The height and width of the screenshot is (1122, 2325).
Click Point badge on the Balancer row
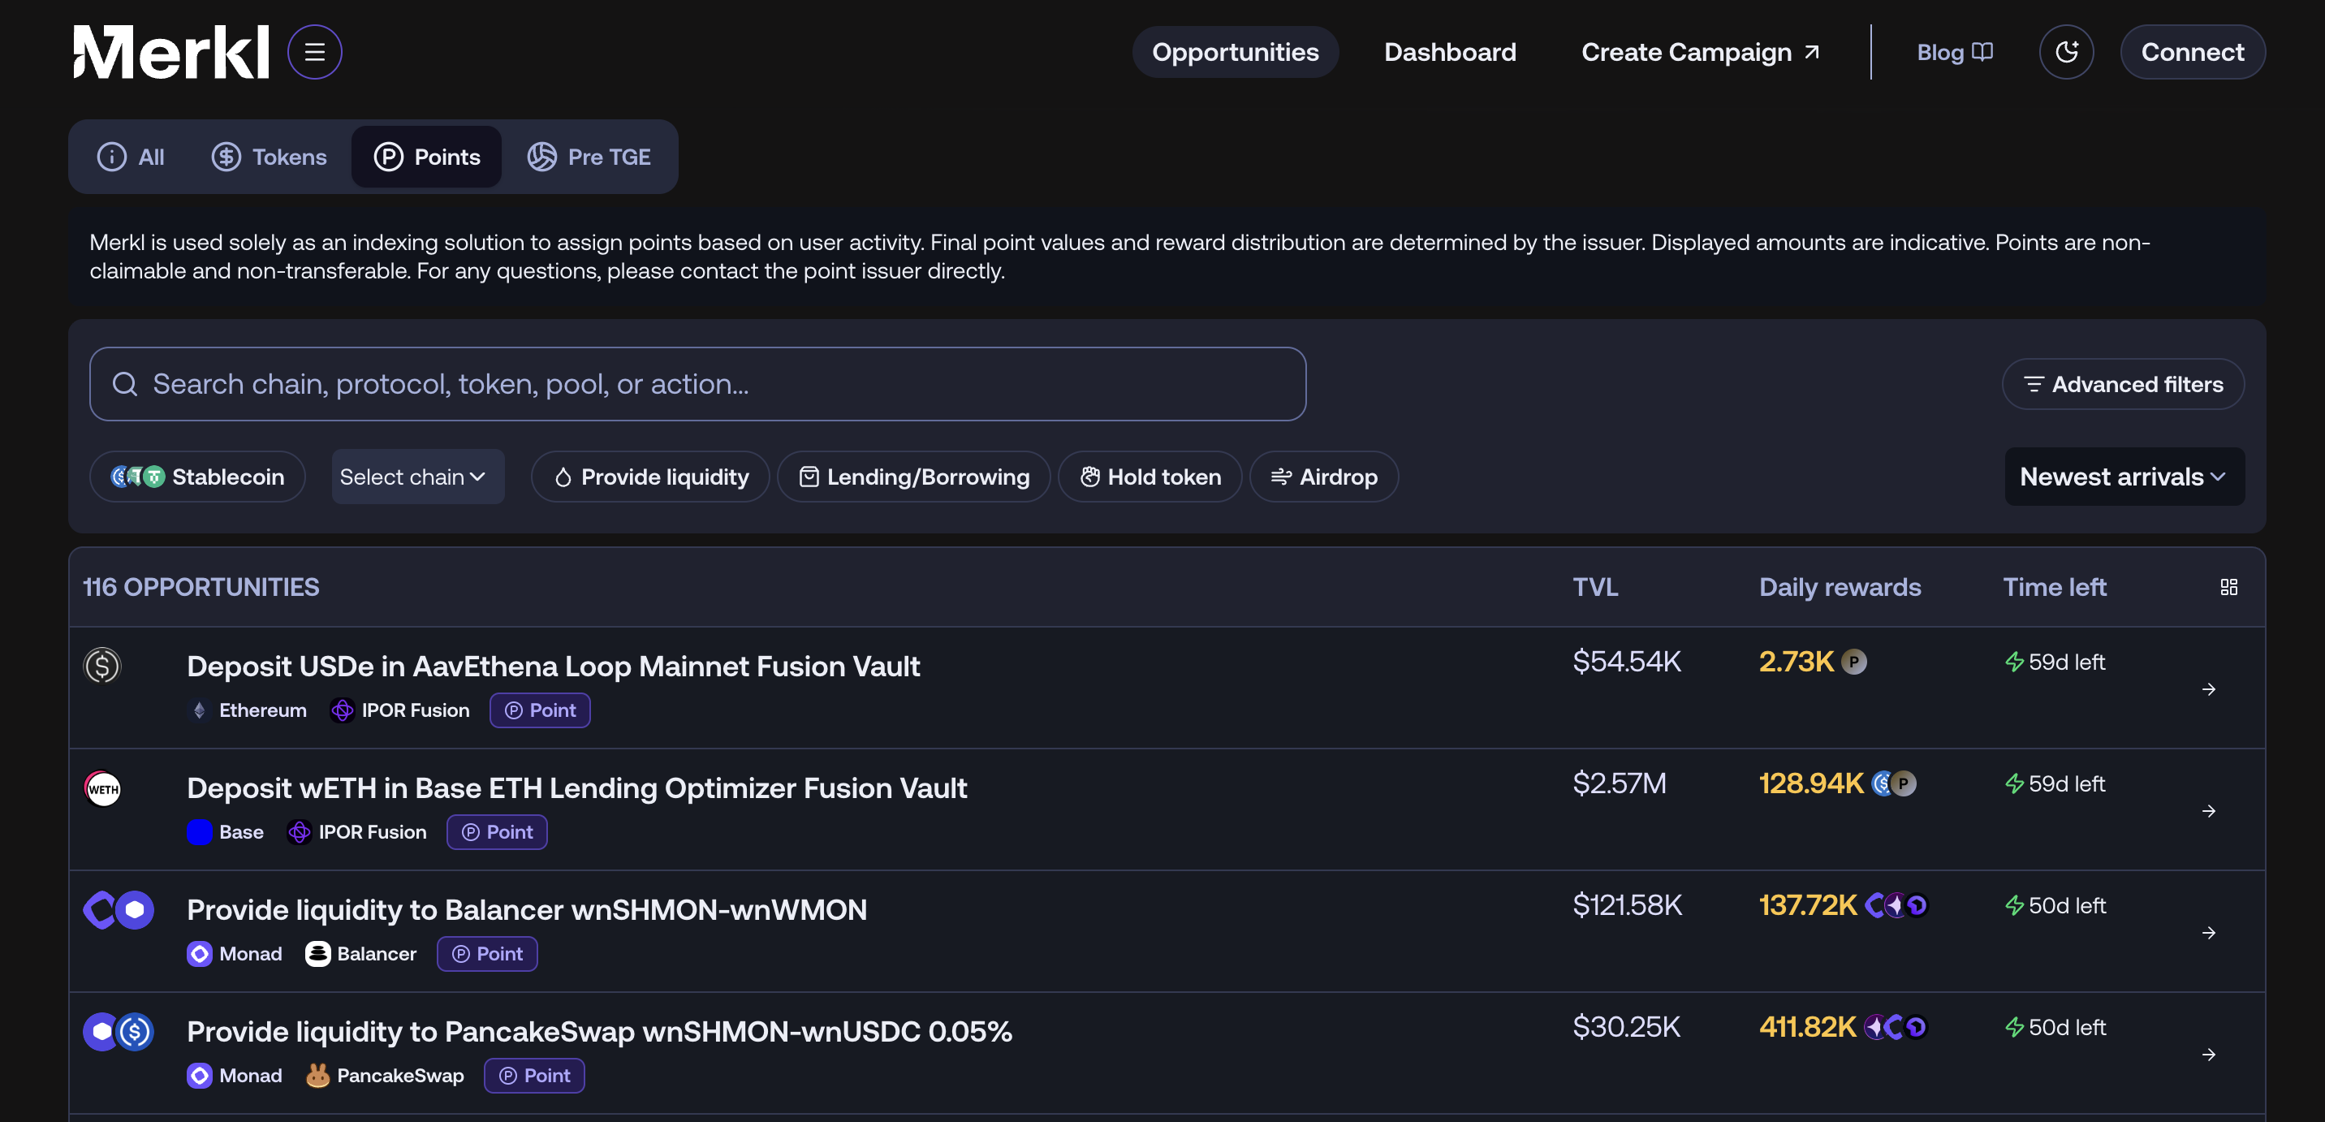coord(486,954)
